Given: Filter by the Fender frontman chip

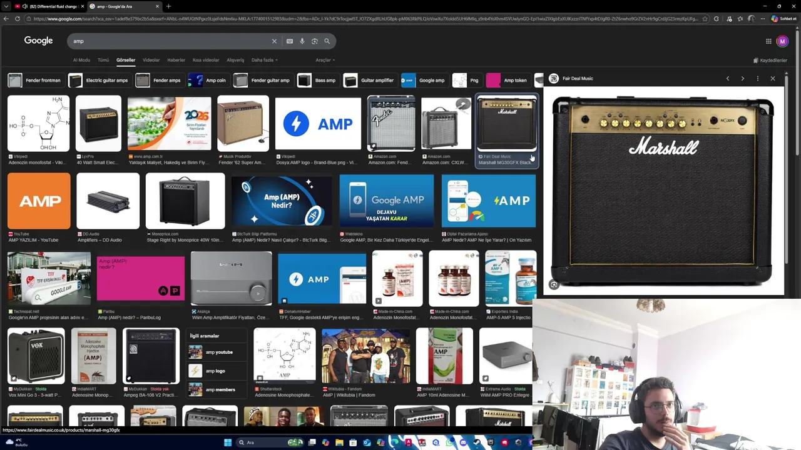Looking at the screenshot, I should point(35,80).
